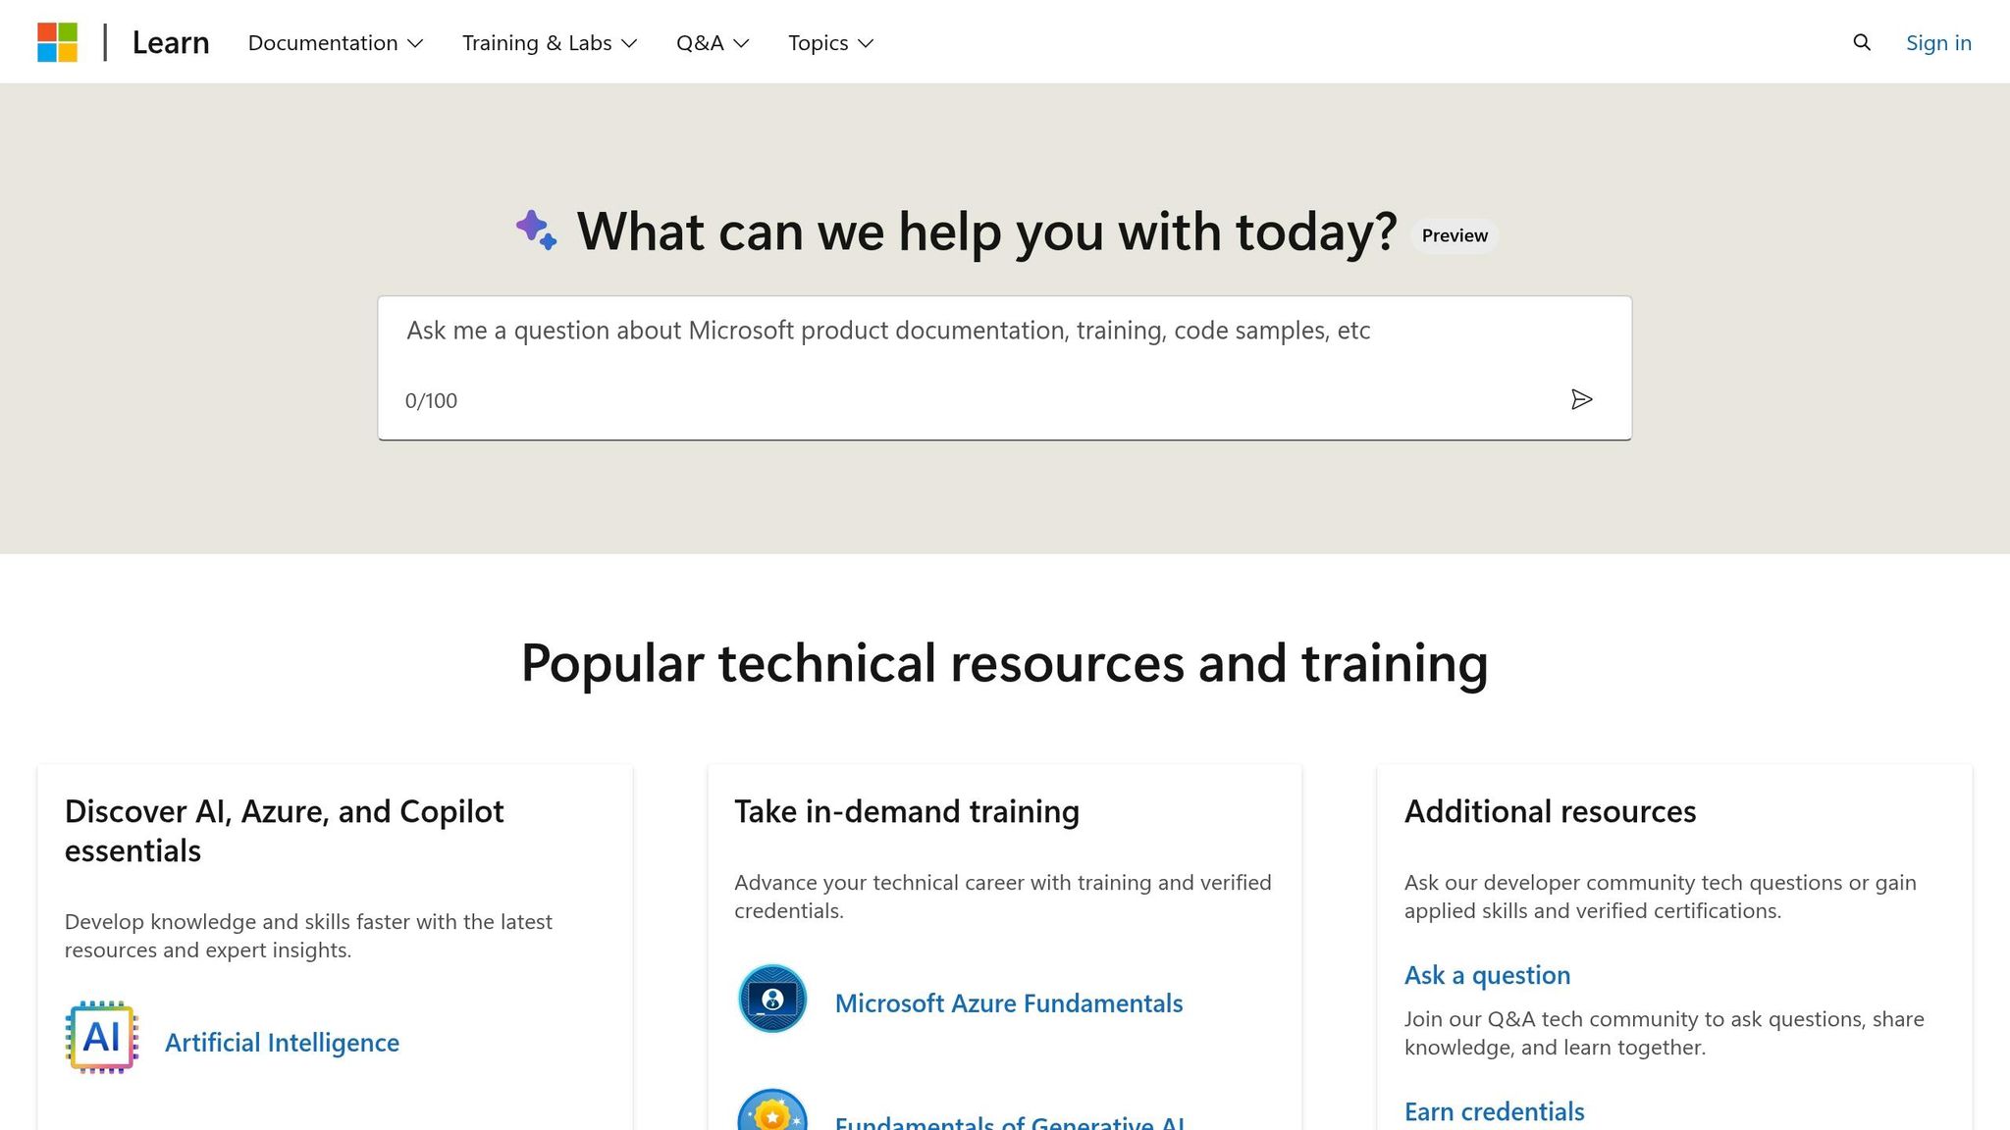
Task: Open the Artificial Intelligence resource
Action: tap(282, 1042)
